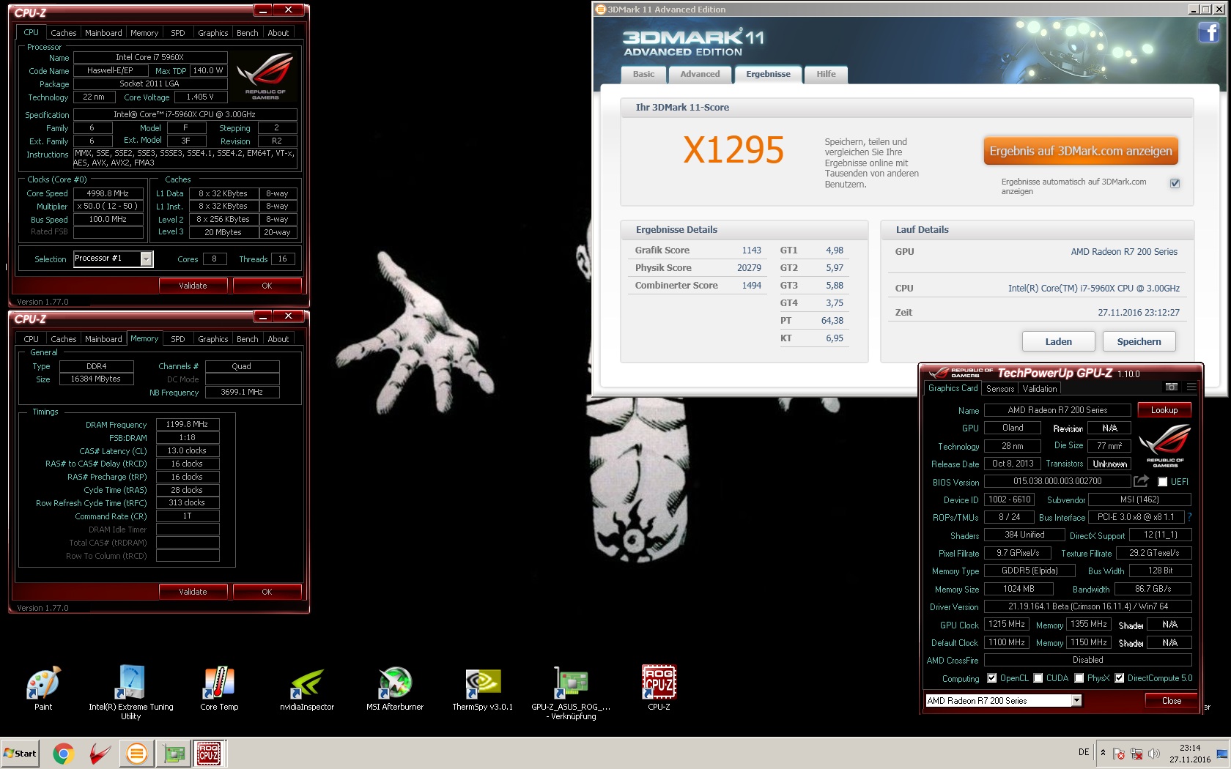Open About tab in top CPU-Z window
Screen dimensions: 1231x769
[278, 33]
